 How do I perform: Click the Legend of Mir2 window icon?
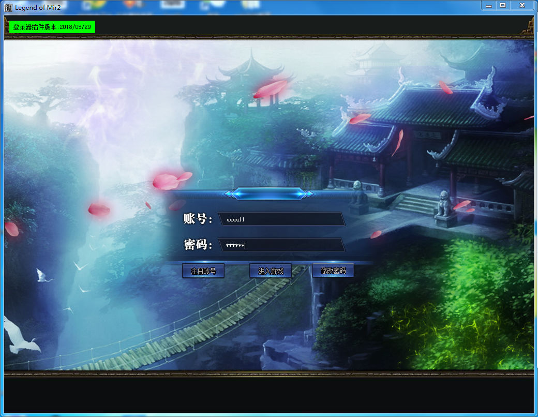click(x=8, y=7)
